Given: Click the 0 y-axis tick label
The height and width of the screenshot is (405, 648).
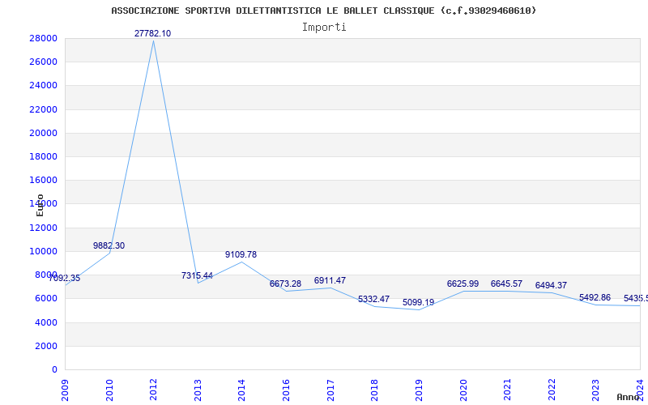Looking at the screenshot, I should [x=54, y=369].
